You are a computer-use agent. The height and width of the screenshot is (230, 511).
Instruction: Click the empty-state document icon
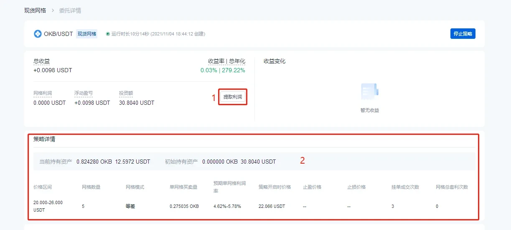click(369, 92)
